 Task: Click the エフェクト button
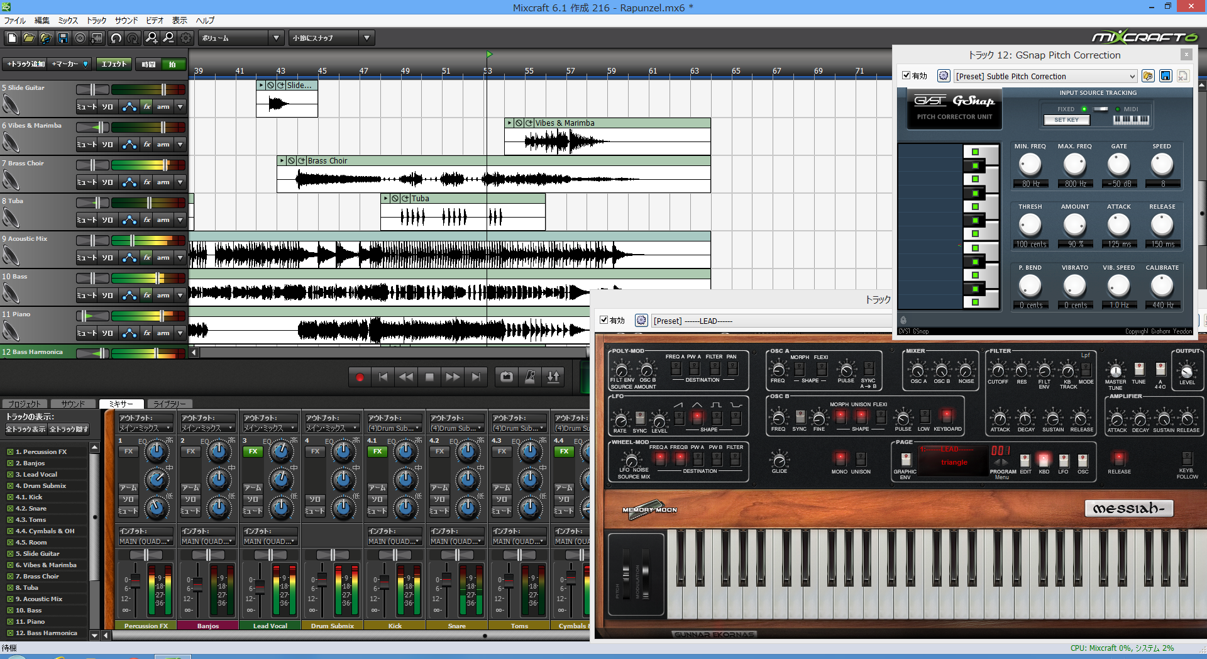coord(114,64)
